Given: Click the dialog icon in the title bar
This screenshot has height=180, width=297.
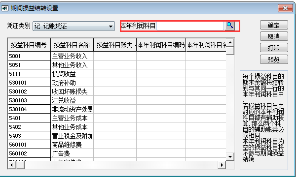Looking at the screenshot, I should tap(5, 8).
